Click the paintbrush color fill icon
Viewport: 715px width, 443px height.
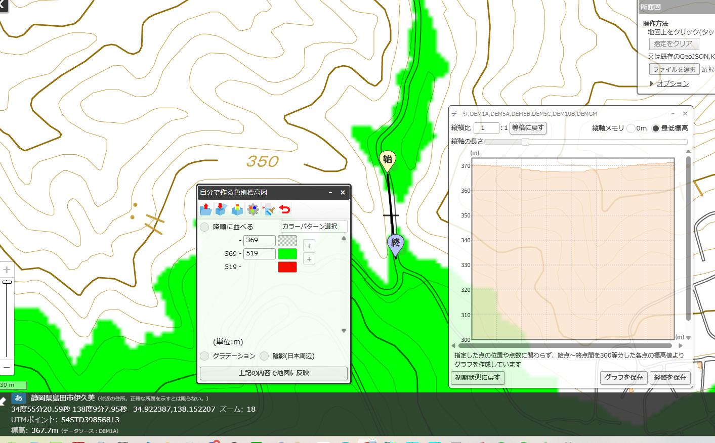click(x=269, y=209)
